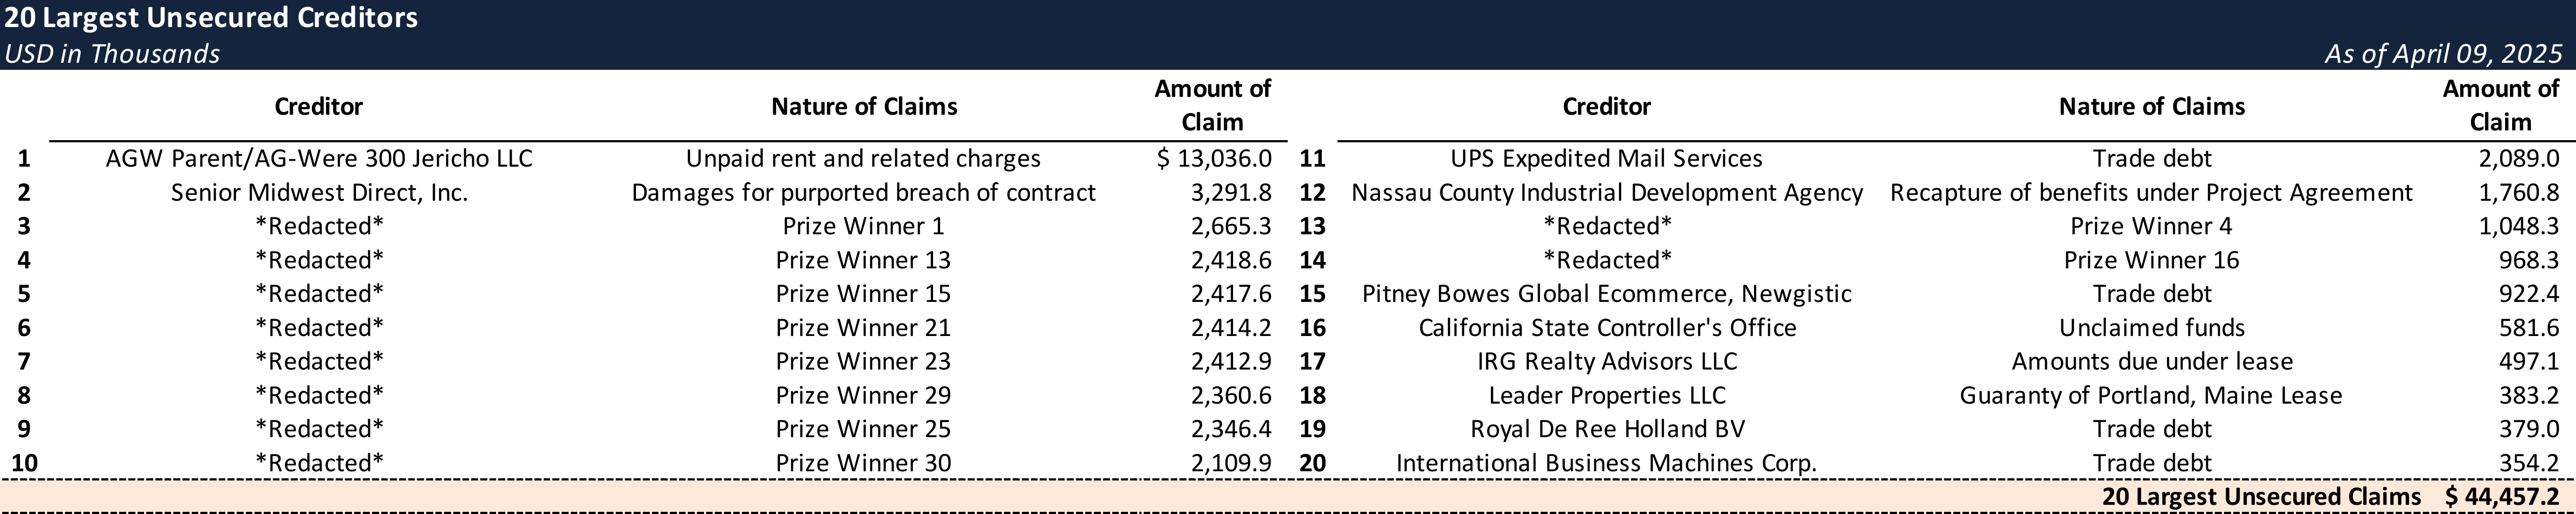This screenshot has height=514, width=2576.
Task: Click the UPS Expedited Mail Services creditor
Action: point(1606,158)
